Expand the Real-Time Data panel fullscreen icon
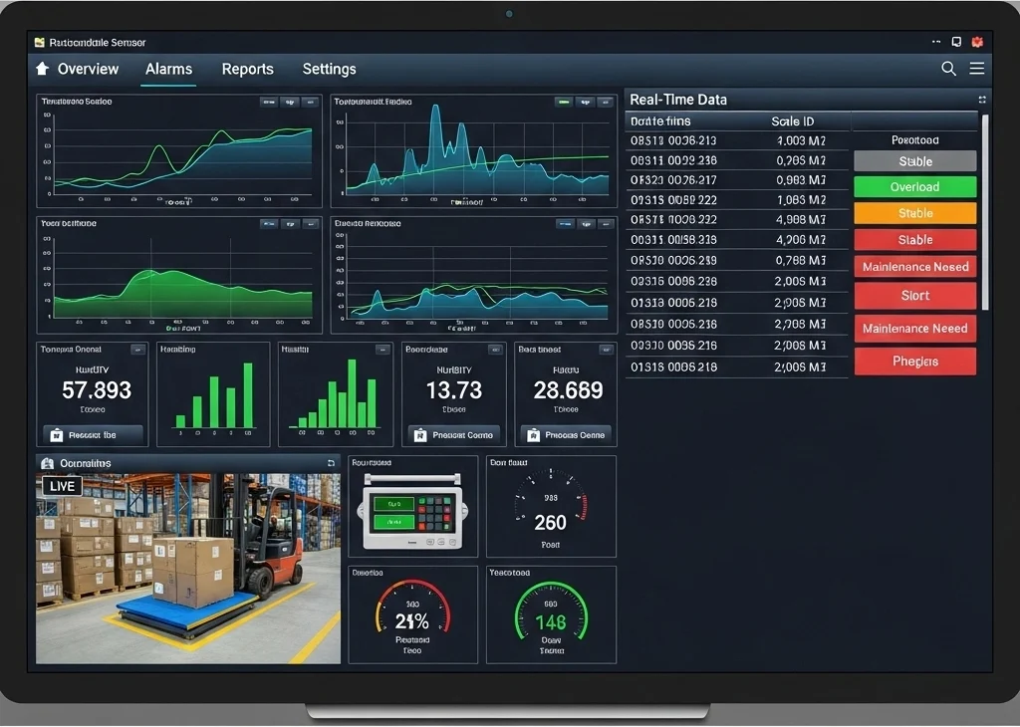Viewport: 1020px width, 727px height. (982, 100)
